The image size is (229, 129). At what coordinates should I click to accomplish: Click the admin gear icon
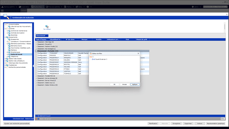[193, 7]
